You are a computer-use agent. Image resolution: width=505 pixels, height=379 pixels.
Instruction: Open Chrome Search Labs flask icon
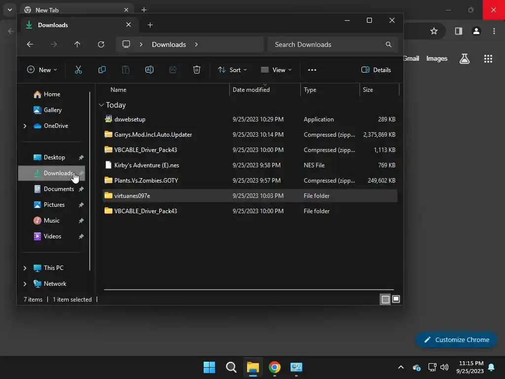click(x=465, y=59)
